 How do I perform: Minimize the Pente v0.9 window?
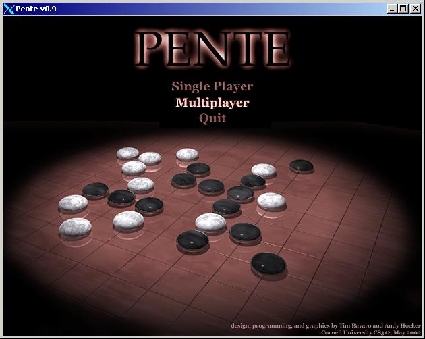pyautogui.click(x=392, y=9)
